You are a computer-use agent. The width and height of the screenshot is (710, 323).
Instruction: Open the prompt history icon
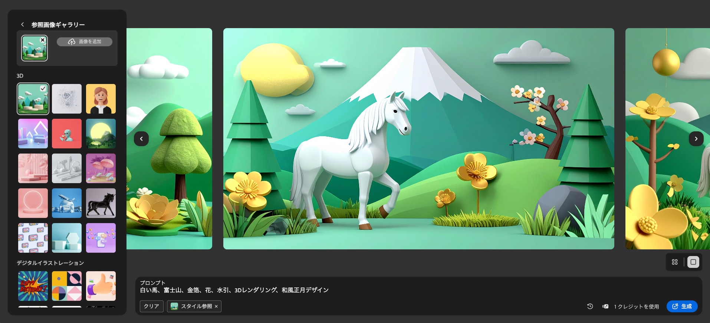coord(590,306)
